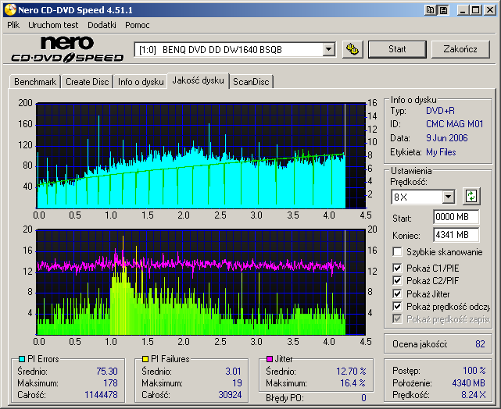The width and height of the screenshot is (501, 409).
Task: Click the date value 9 Jun 2006
Action: click(x=447, y=138)
